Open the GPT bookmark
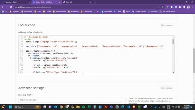Screen dimensions: 195x110 [x=5, y=12]
